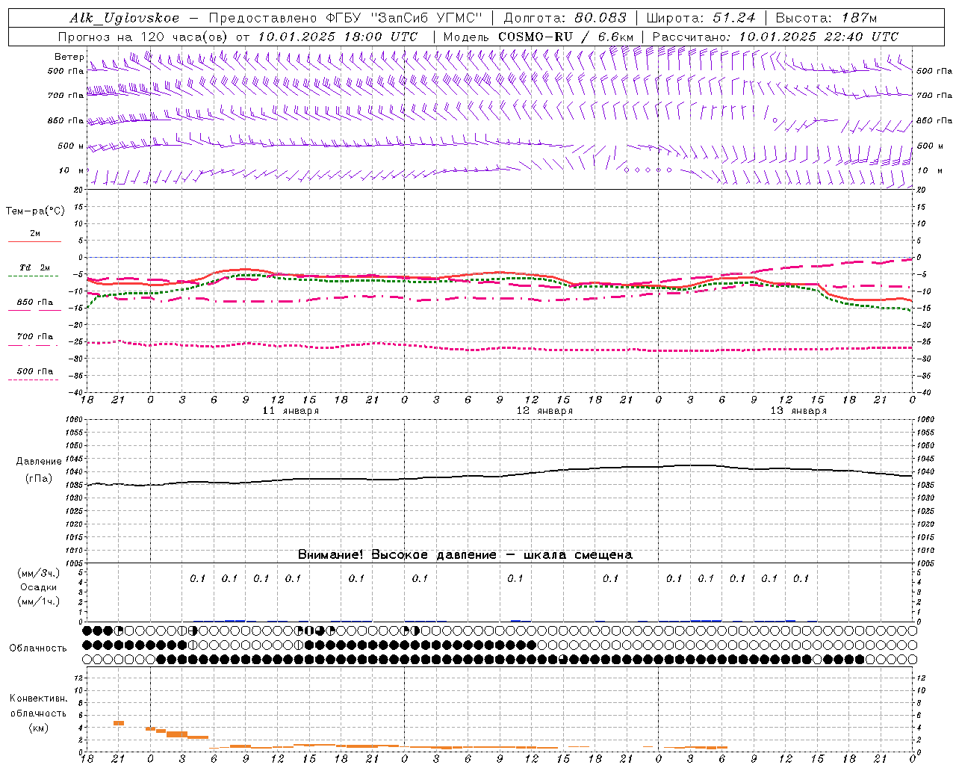Image resolution: width=956 pixels, height=765 pixels.
Task: Click the Высота: 187м value
Action: click(x=826, y=18)
